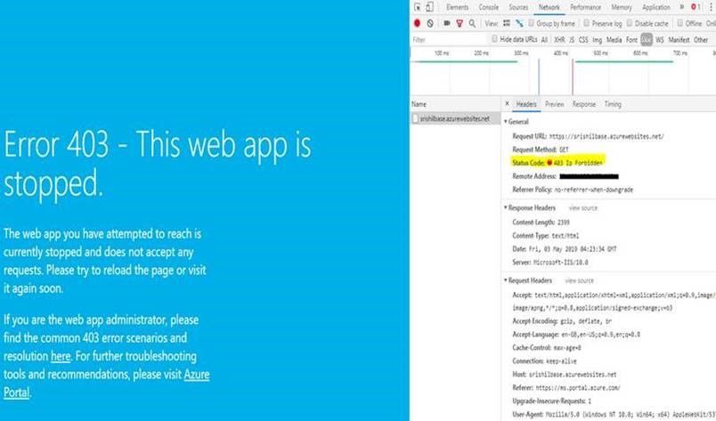Click the Name column header

tap(455, 104)
